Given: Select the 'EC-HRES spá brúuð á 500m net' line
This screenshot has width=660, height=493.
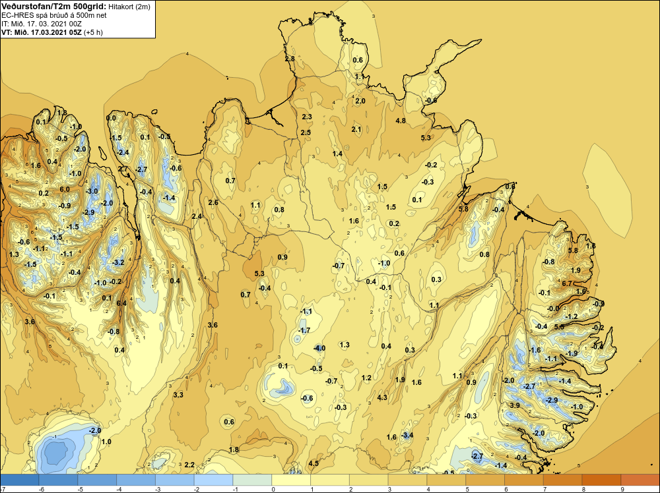Looking at the screenshot, I should point(54,15).
